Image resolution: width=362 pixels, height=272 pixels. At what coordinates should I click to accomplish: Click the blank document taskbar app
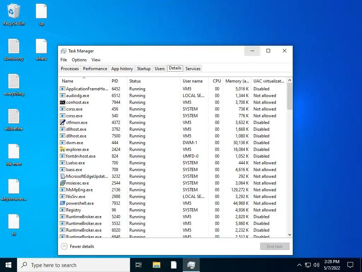pos(174,265)
